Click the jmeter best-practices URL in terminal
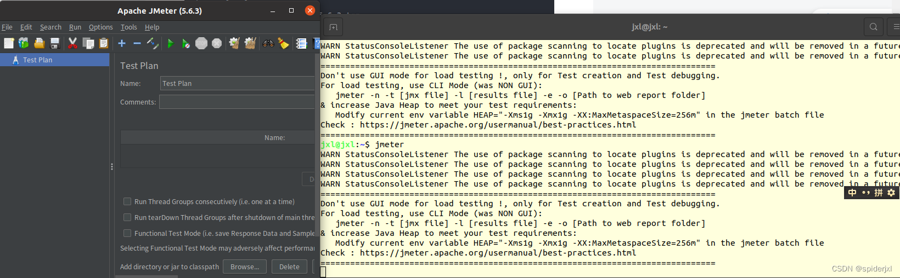900x278 pixels. pos(498,125)
